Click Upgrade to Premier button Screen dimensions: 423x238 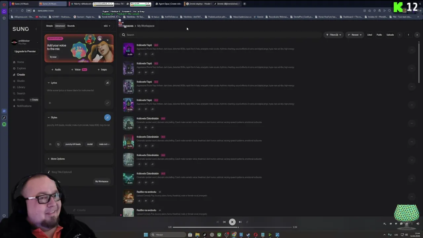[25, 51]
